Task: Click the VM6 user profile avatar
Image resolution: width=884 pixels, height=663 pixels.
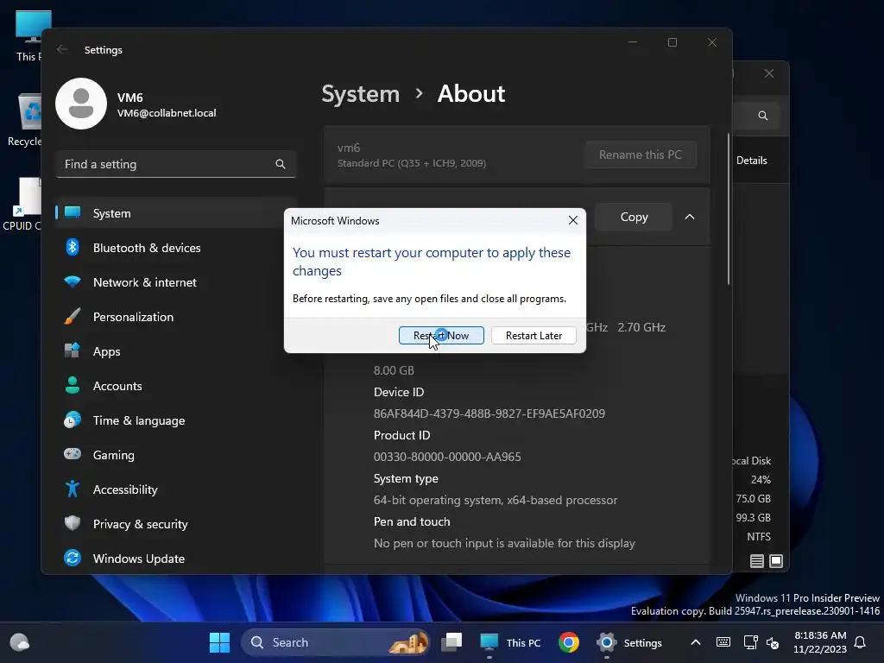Action: pyautogui.click(x=81, y=104)
